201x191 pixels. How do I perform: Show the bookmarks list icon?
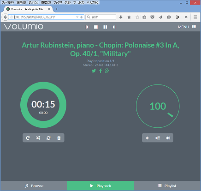point(144,17)
